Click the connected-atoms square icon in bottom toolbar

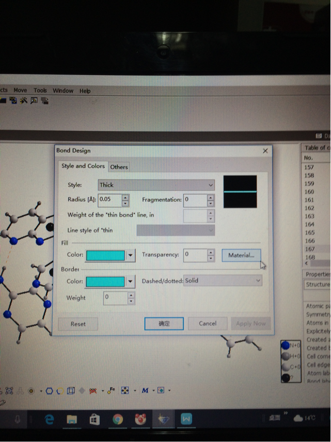tap(9, 391)
